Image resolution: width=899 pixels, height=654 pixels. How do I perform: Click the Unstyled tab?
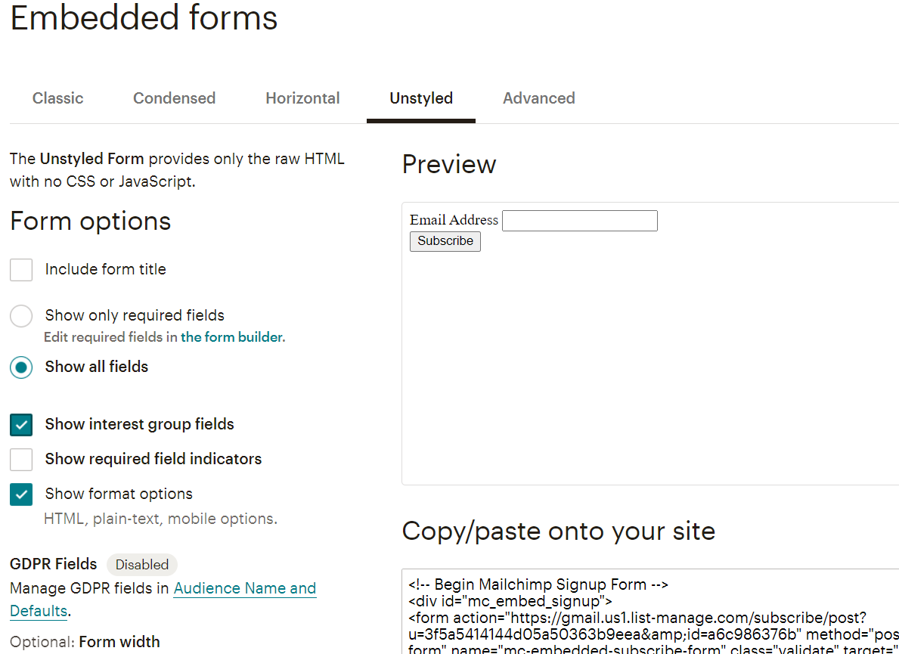(421, 98)
